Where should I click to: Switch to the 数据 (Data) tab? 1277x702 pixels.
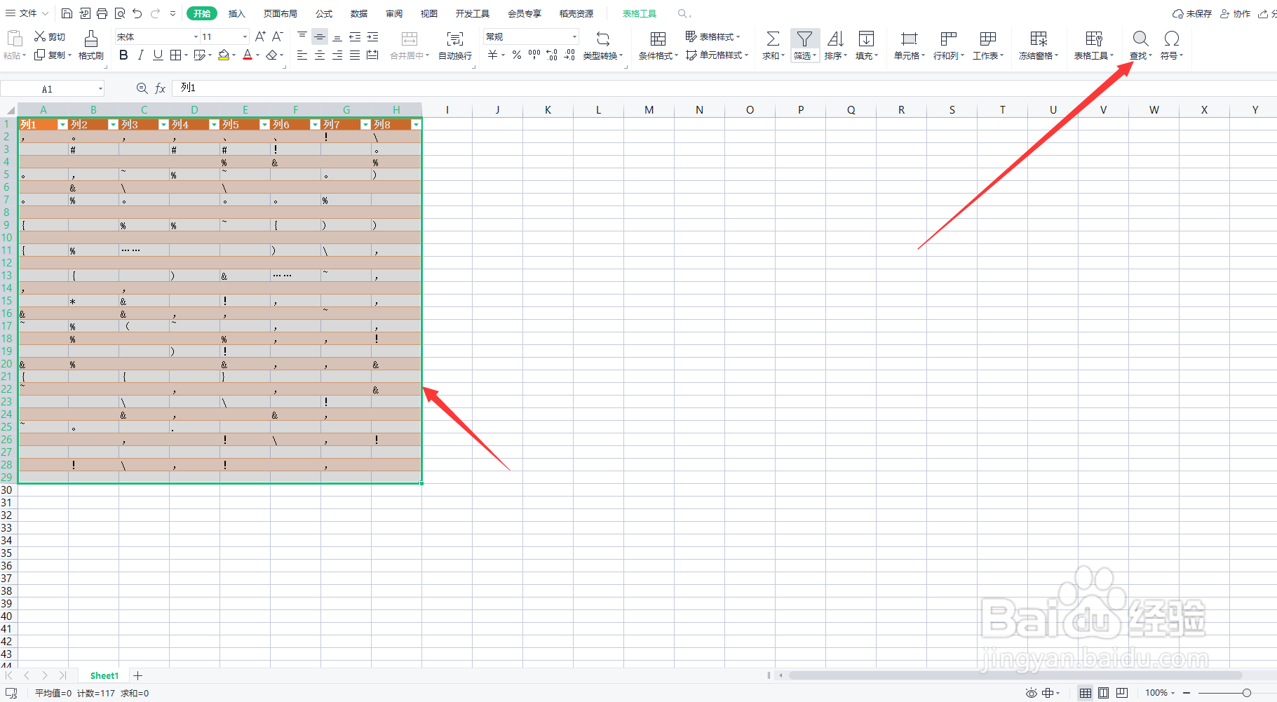coord(359,13)
